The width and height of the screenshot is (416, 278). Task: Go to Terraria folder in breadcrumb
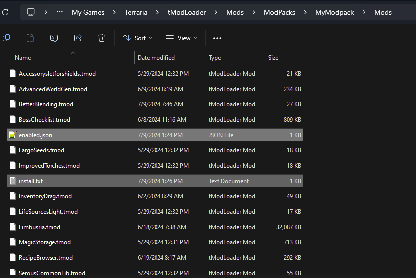click(136, 12)
